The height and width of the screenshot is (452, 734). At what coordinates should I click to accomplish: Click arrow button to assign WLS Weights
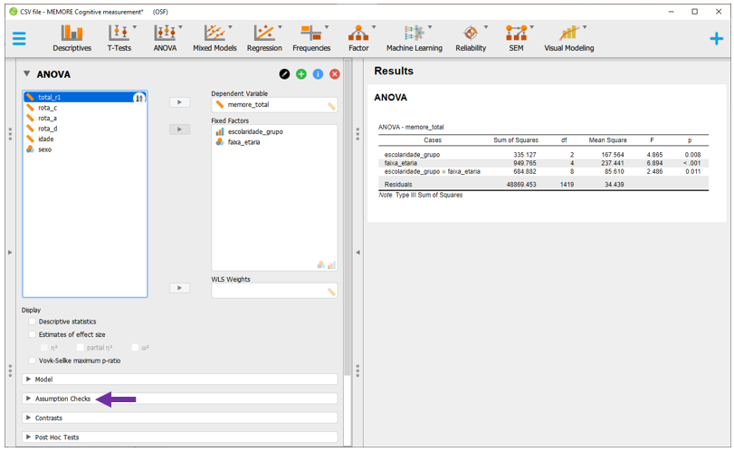[x=180, y=288]
